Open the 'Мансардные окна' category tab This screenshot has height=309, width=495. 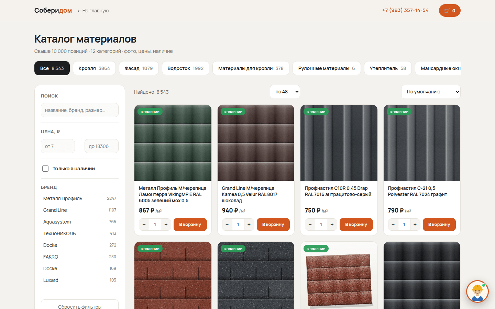click(438, 68)
